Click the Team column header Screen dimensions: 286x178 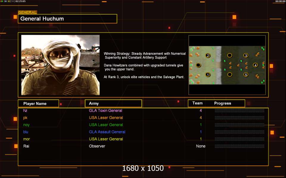point(198,103)
